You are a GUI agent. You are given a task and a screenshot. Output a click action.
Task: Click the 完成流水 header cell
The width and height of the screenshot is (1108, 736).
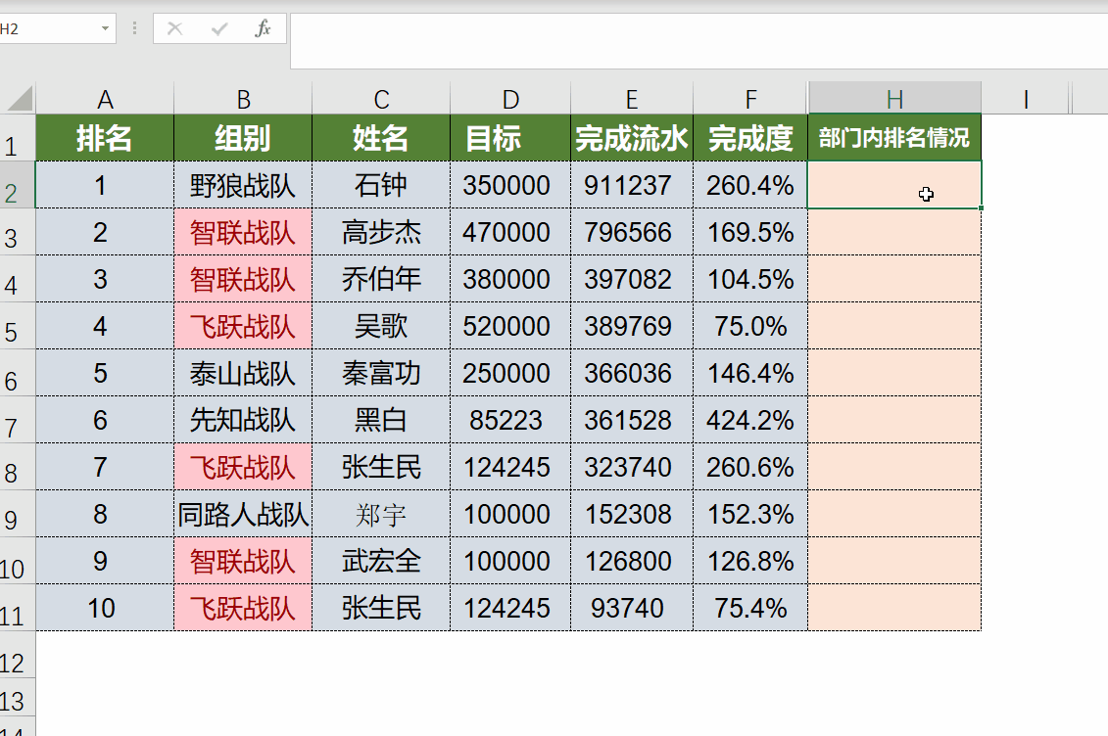(632, 138)
